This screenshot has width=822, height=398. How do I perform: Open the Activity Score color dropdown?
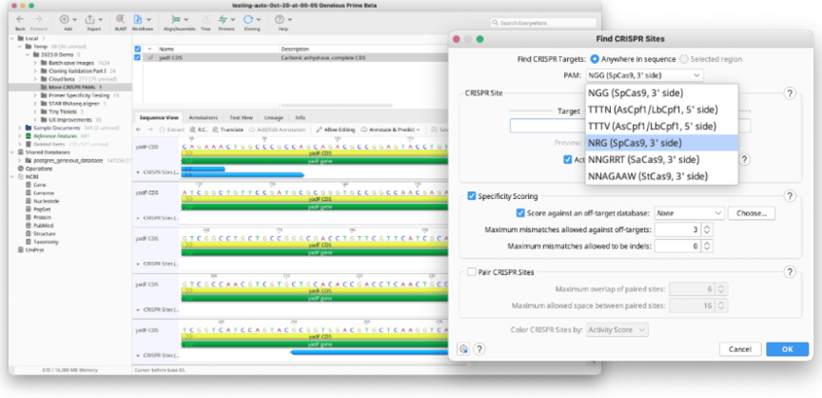(616, 330)
